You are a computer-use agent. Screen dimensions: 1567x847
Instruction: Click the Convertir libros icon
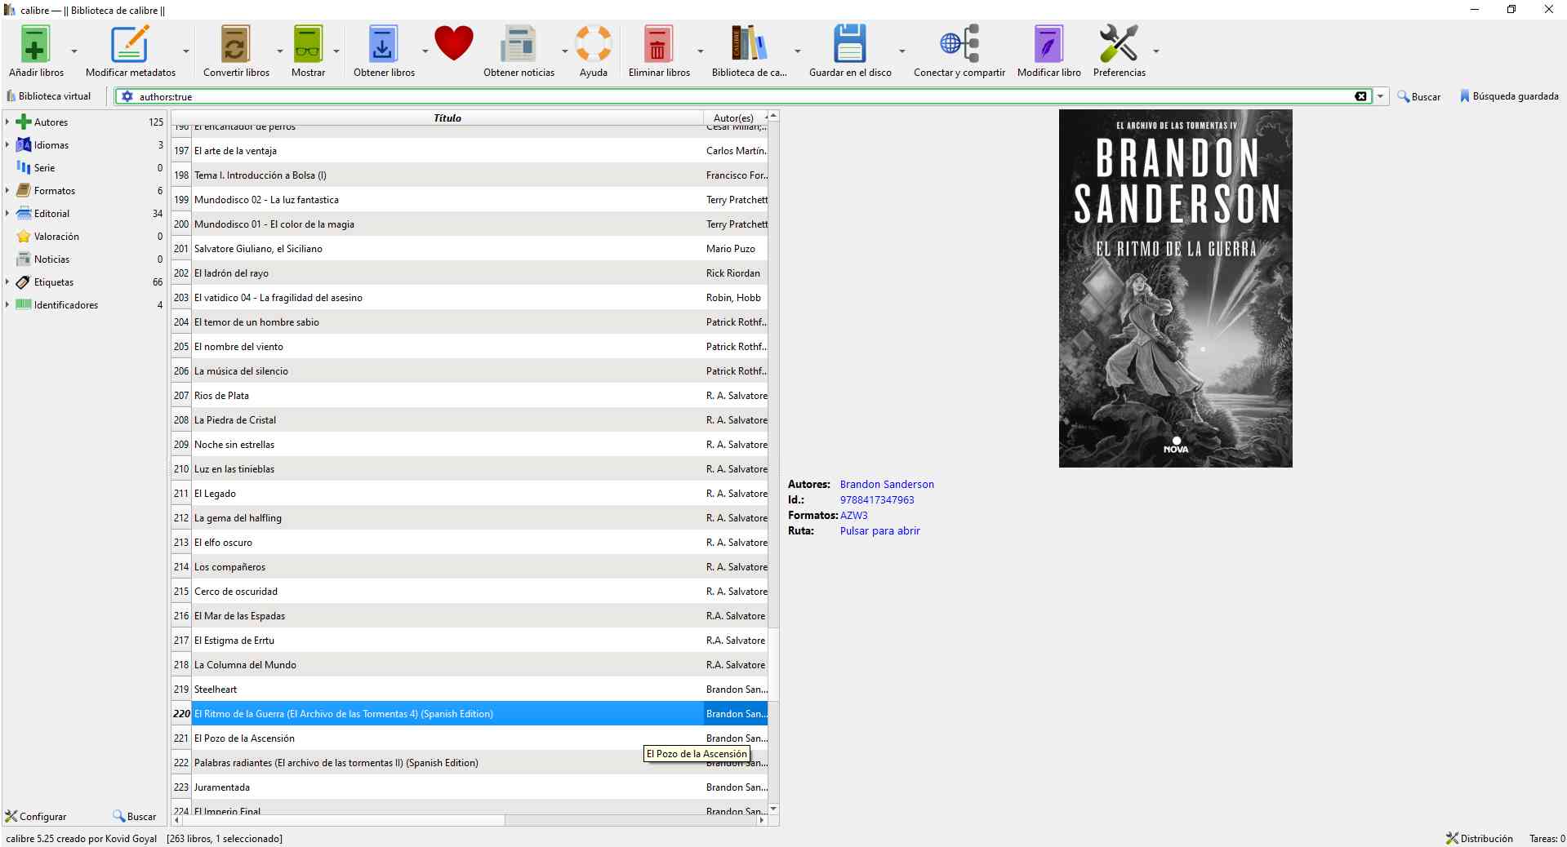click(235, 45)
